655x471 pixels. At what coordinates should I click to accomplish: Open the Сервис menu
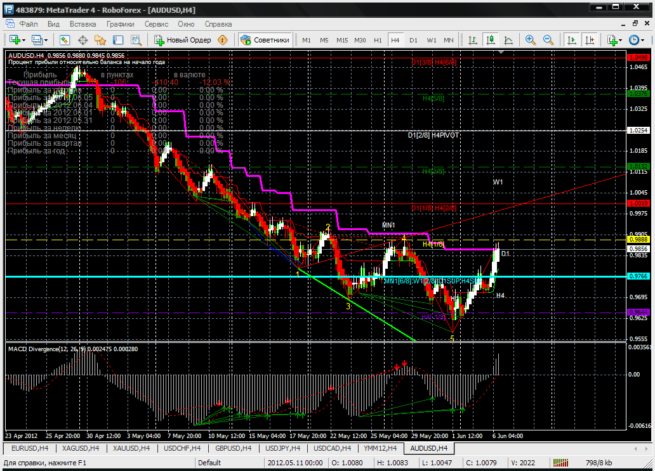coord(156,24)
